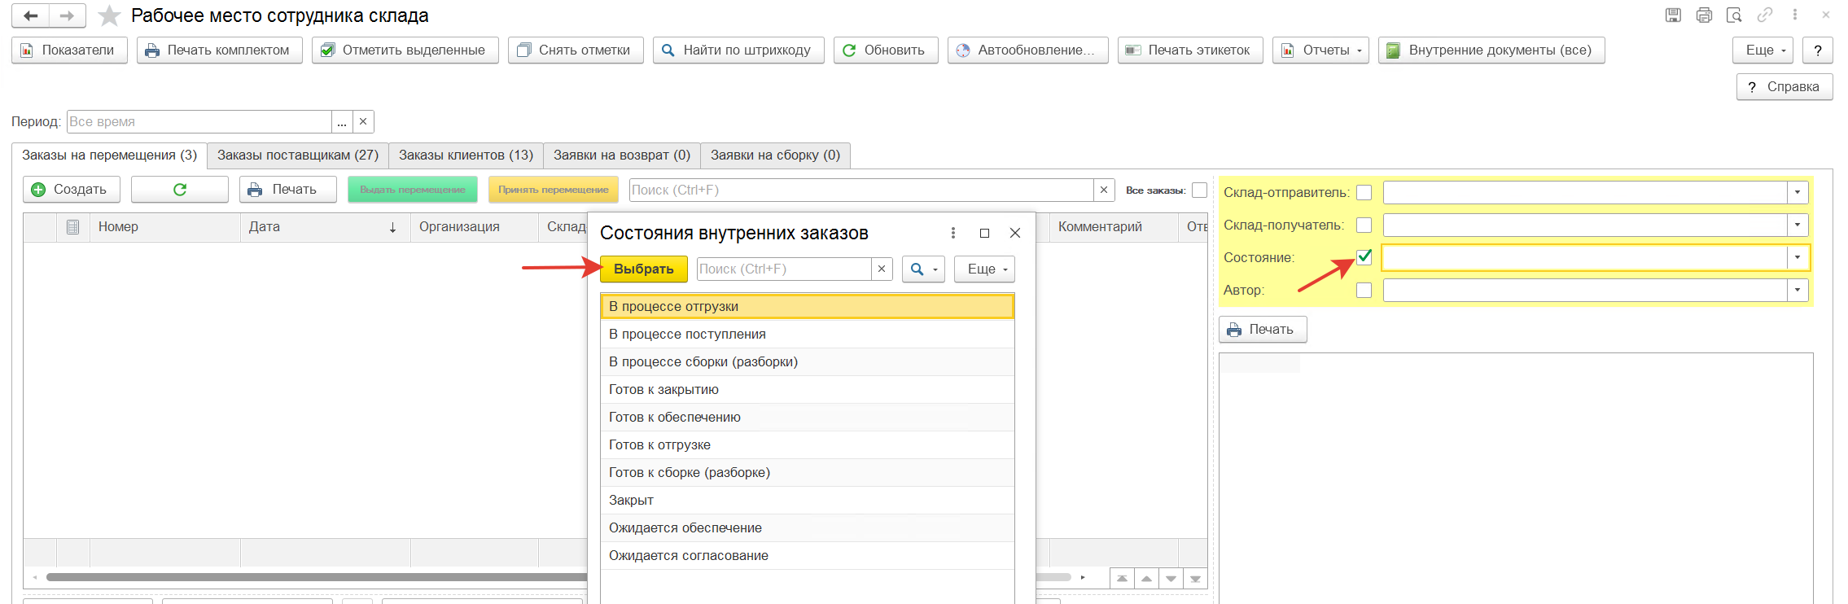
Task: Open the Заявки на сборку (0) tab
Action: (x=775, y=155)
